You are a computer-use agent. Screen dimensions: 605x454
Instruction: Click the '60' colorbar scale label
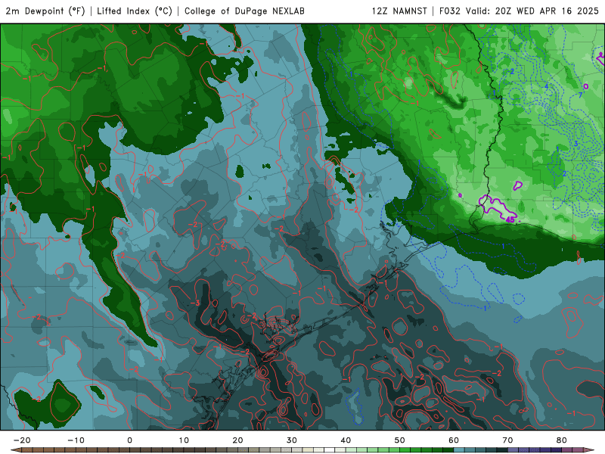point(454,440)
